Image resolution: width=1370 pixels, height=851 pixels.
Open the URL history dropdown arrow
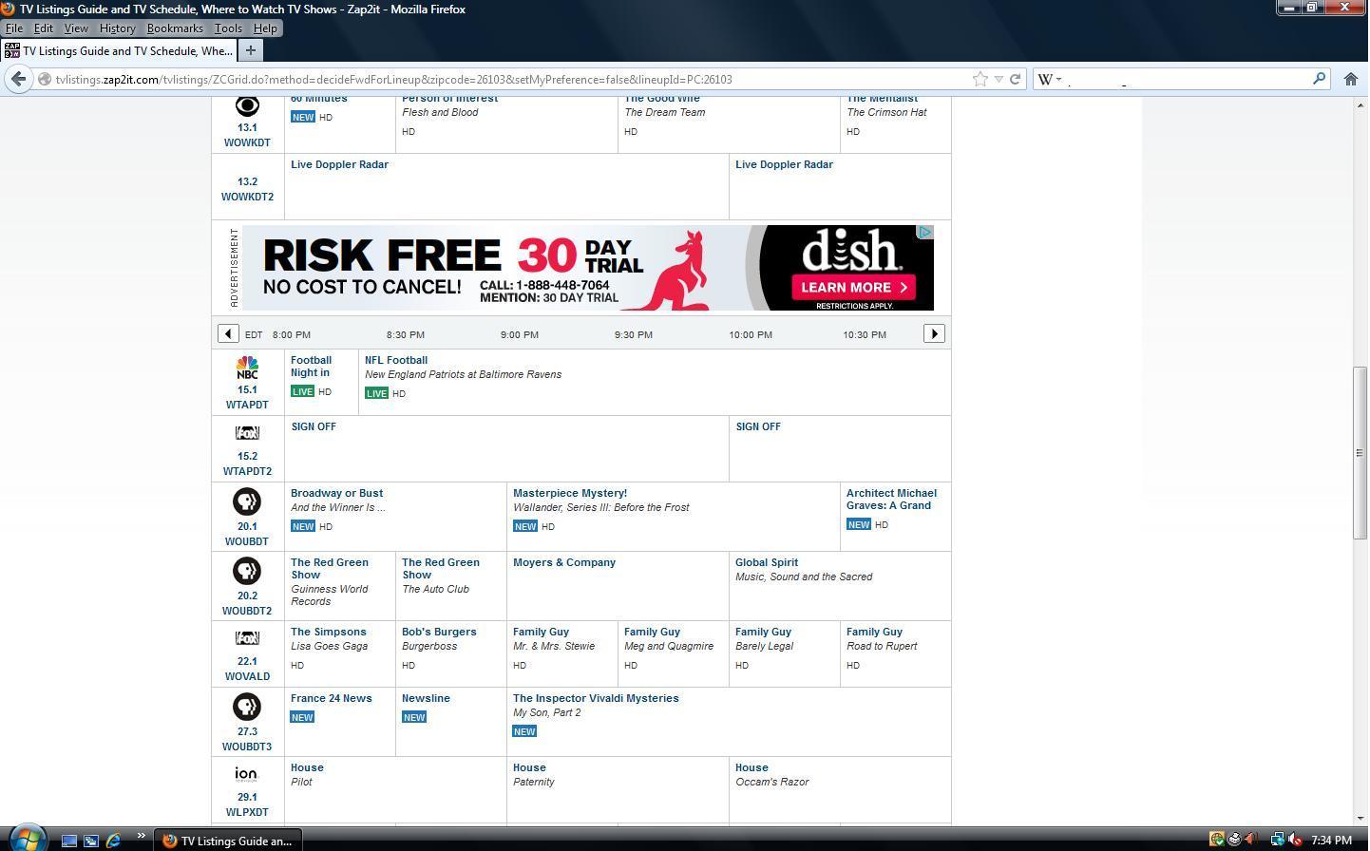pyautogui.click(x=999, y=79)
